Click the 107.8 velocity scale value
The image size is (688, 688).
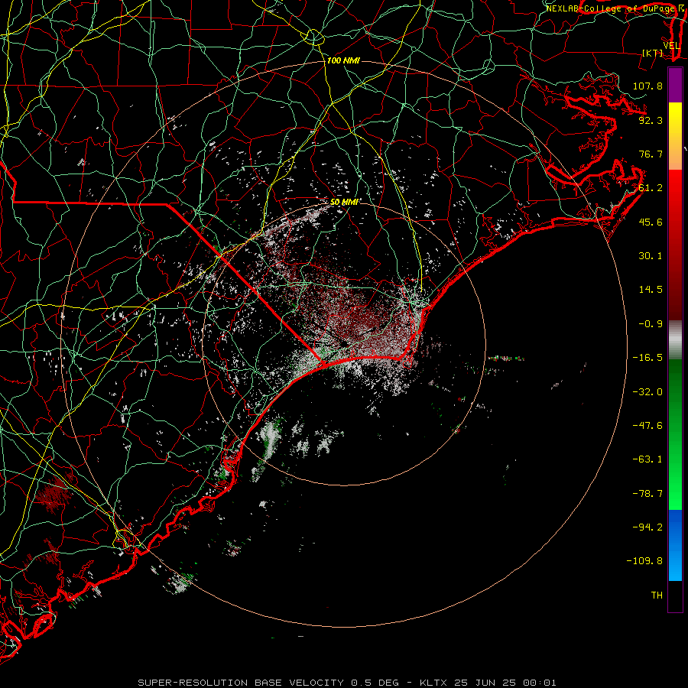point(647,86)
